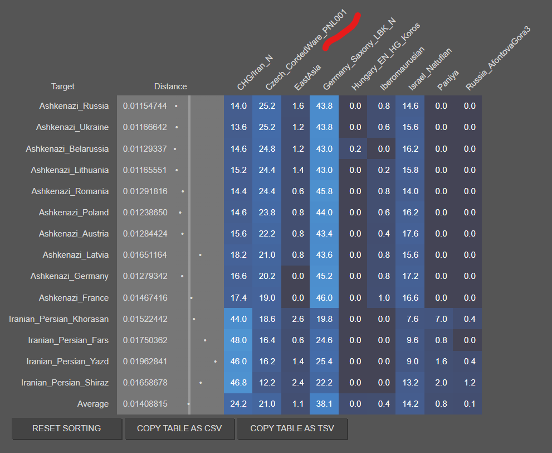Screen dimensions: 552x453
Task: Click distance value 0.01651164
Action: (145, 255)
